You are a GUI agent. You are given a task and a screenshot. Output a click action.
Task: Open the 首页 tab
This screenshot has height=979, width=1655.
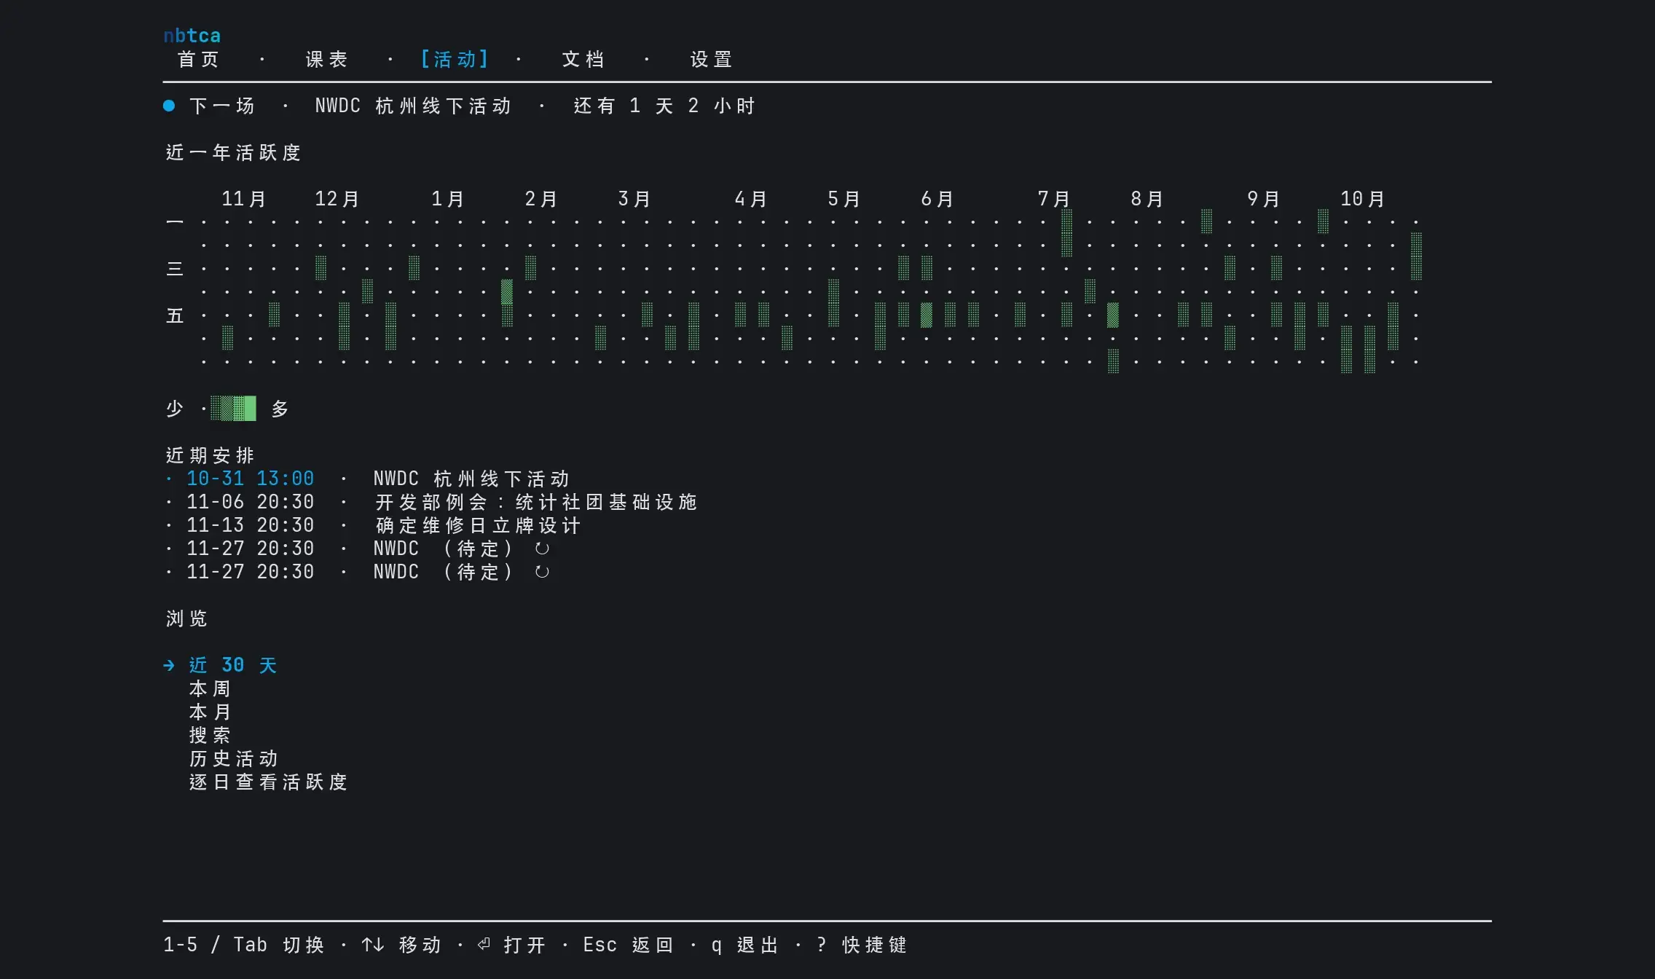click(198, 59)
